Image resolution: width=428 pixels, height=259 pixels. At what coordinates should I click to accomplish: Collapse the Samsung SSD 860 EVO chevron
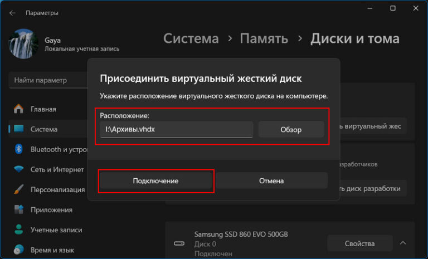(403, 243)
